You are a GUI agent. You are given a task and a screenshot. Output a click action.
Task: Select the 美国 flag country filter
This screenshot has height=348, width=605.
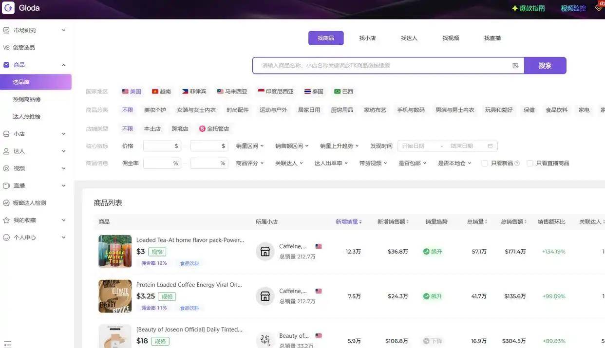click(132, 92)
